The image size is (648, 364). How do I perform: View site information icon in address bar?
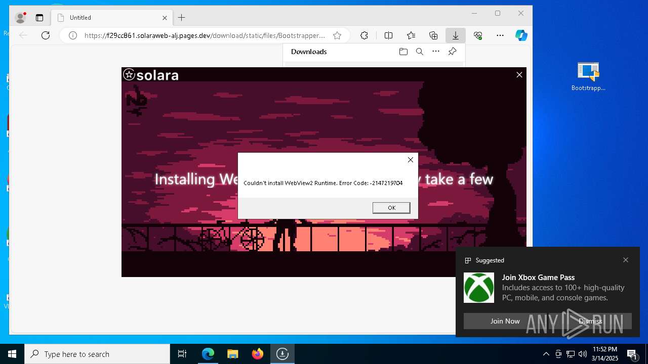[73, 35]
